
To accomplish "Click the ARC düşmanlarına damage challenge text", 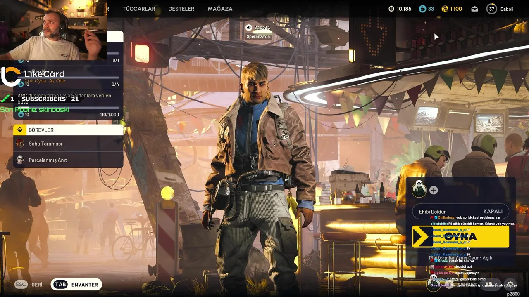I will tap(64, 98).
